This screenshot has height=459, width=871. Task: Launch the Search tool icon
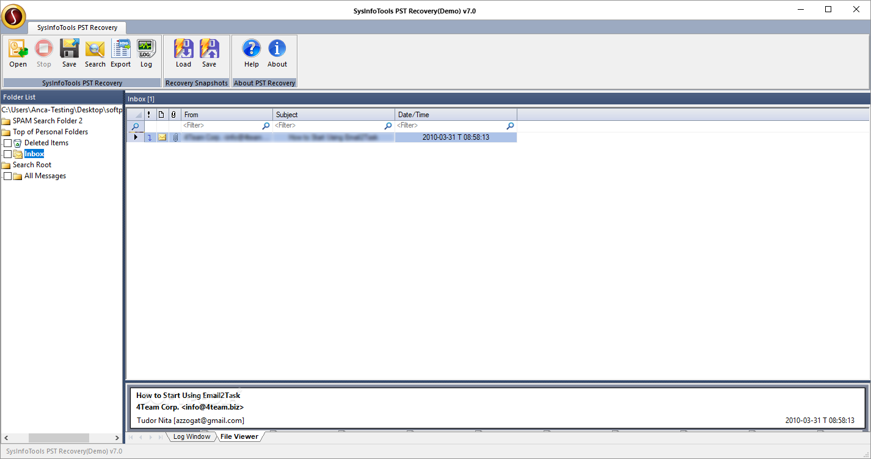tap(95, 53)
